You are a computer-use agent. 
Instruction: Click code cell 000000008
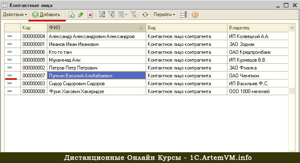[x=34, y=91]
